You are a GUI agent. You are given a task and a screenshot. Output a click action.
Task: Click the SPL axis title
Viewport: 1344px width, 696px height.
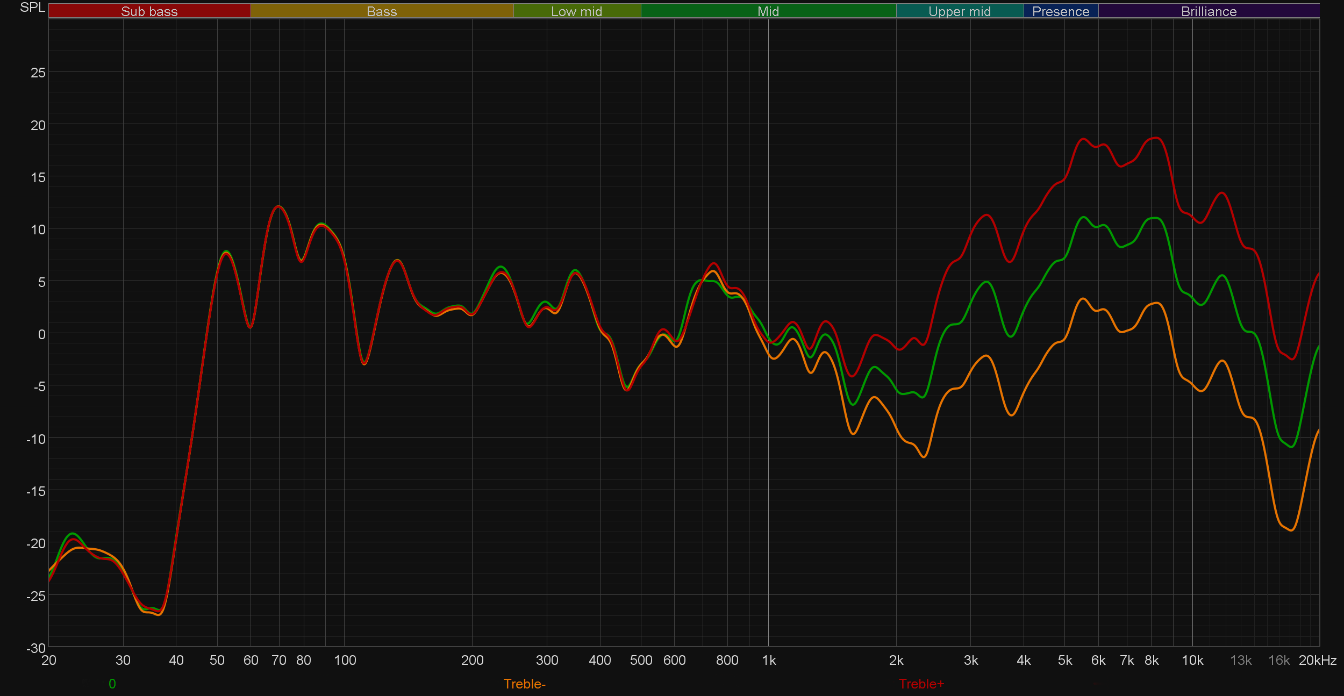[32, 8]
